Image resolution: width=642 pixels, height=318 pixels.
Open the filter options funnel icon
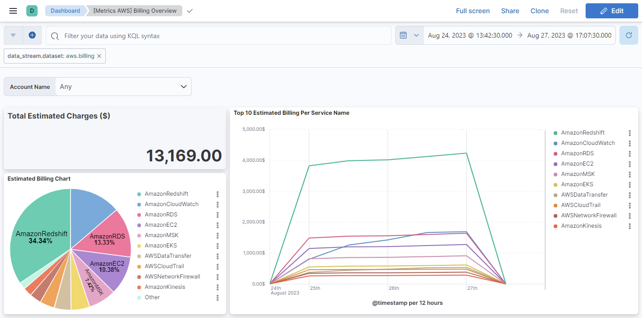click(x=13, y=35)
